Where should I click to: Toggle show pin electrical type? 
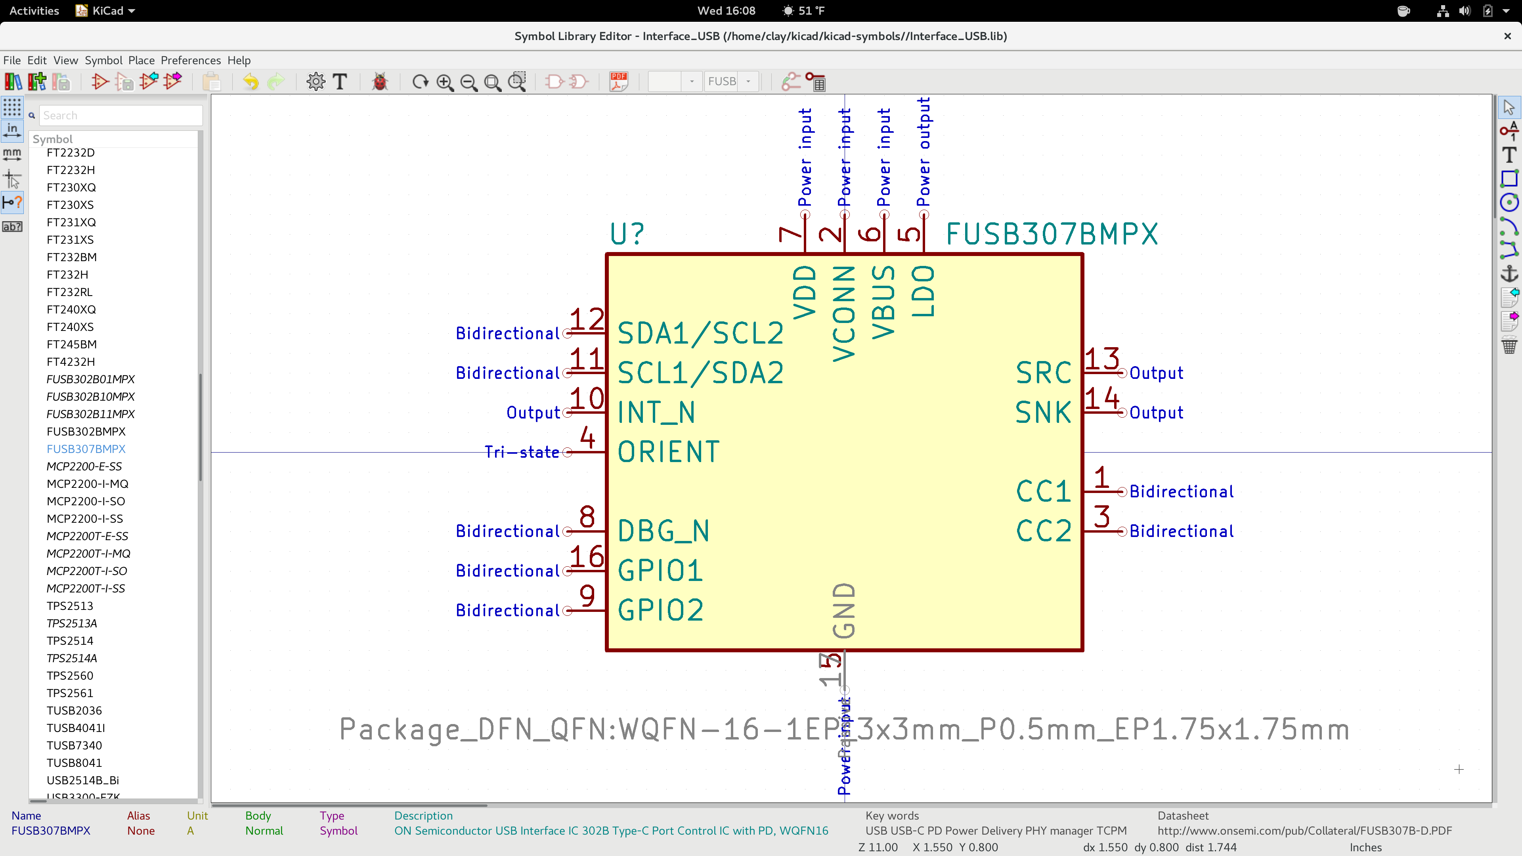12,203
